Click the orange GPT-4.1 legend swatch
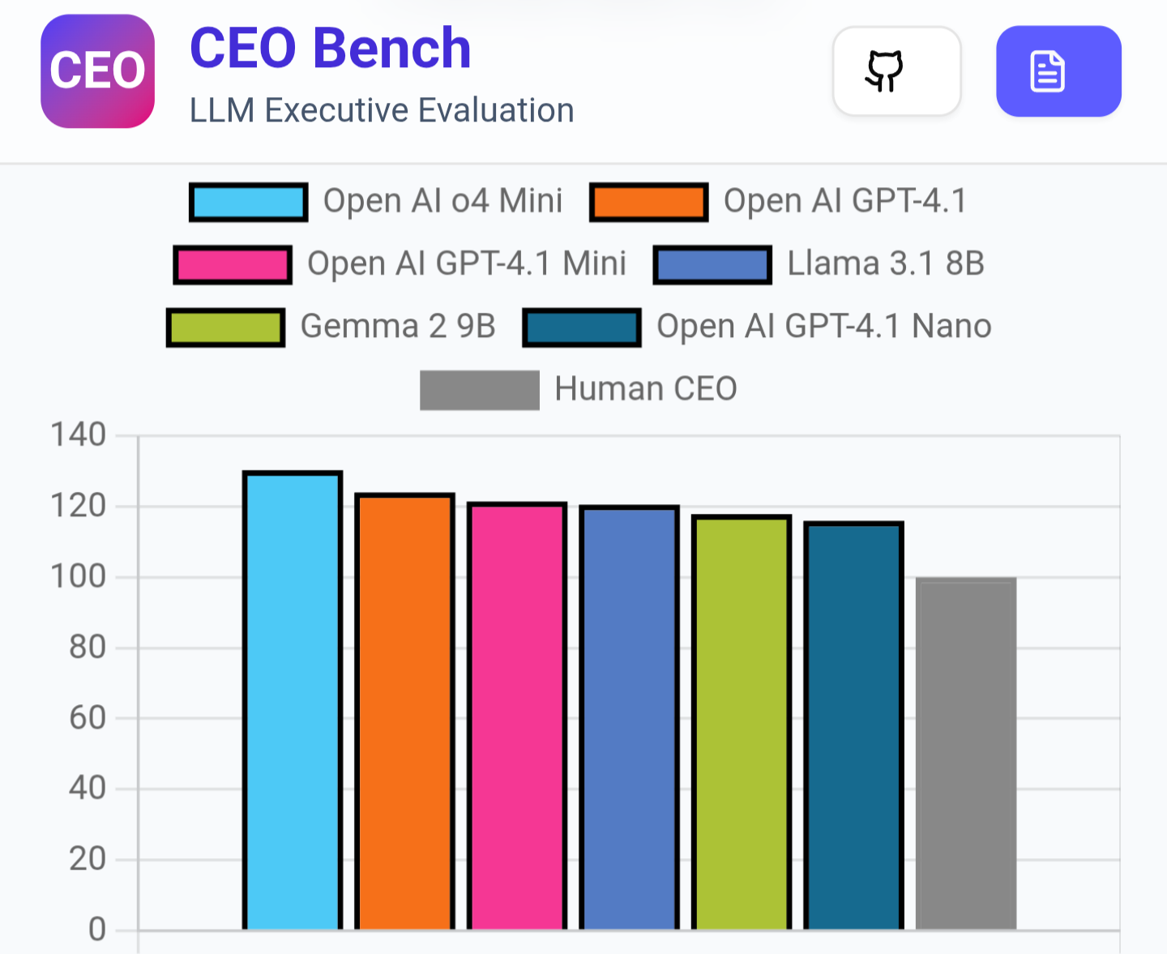1167x954 pixels. tap(648, 201)
